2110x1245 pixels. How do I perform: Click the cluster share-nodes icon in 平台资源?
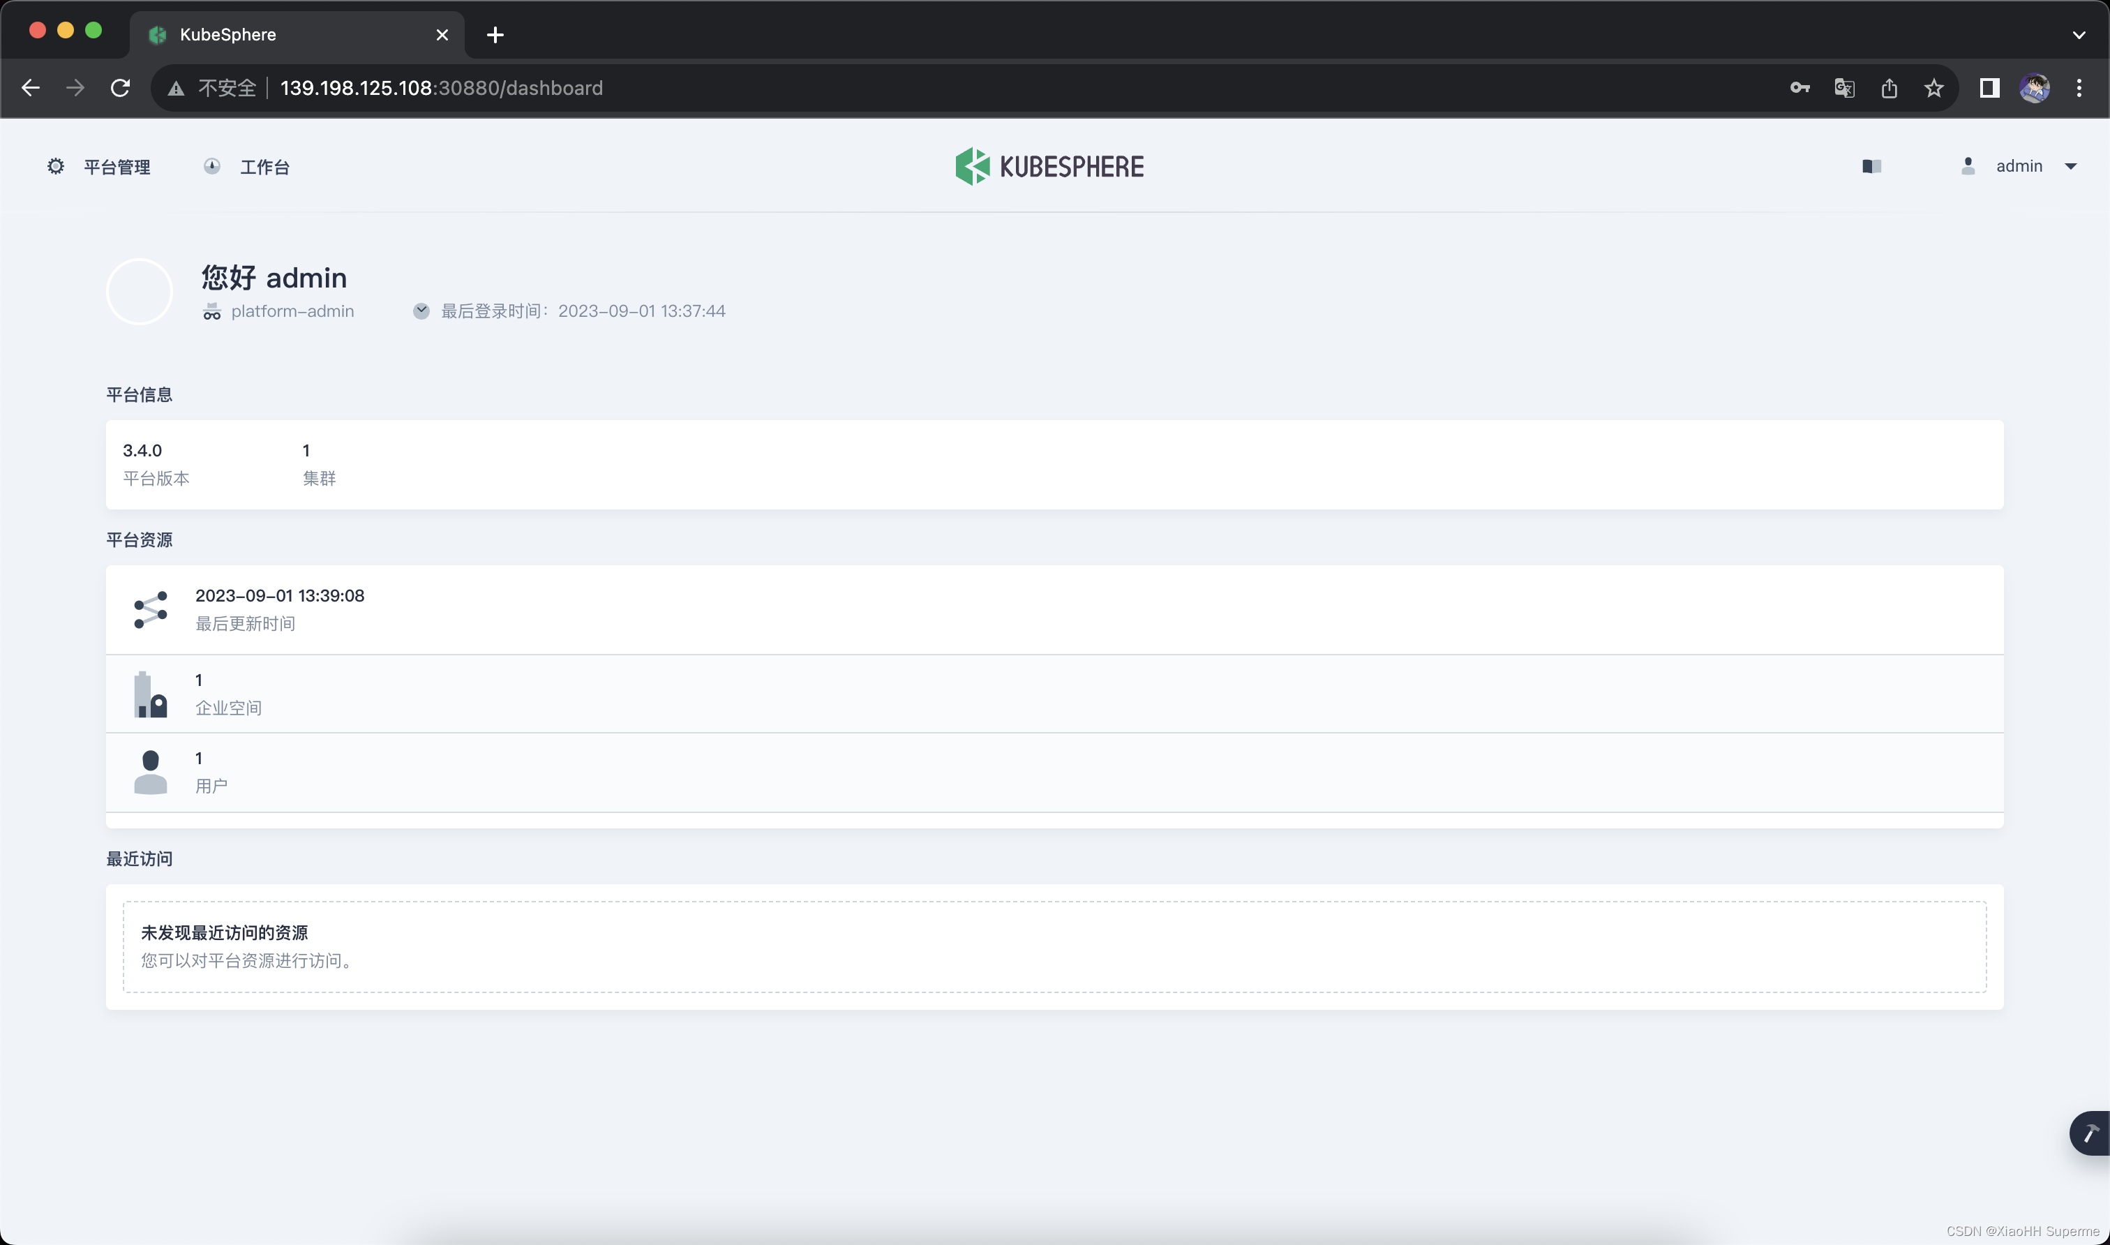tap(150, 610)
